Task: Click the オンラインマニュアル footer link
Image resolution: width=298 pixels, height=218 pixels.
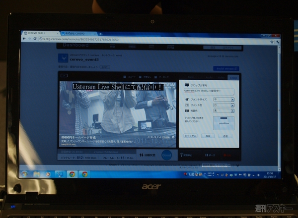Action: 189,167
